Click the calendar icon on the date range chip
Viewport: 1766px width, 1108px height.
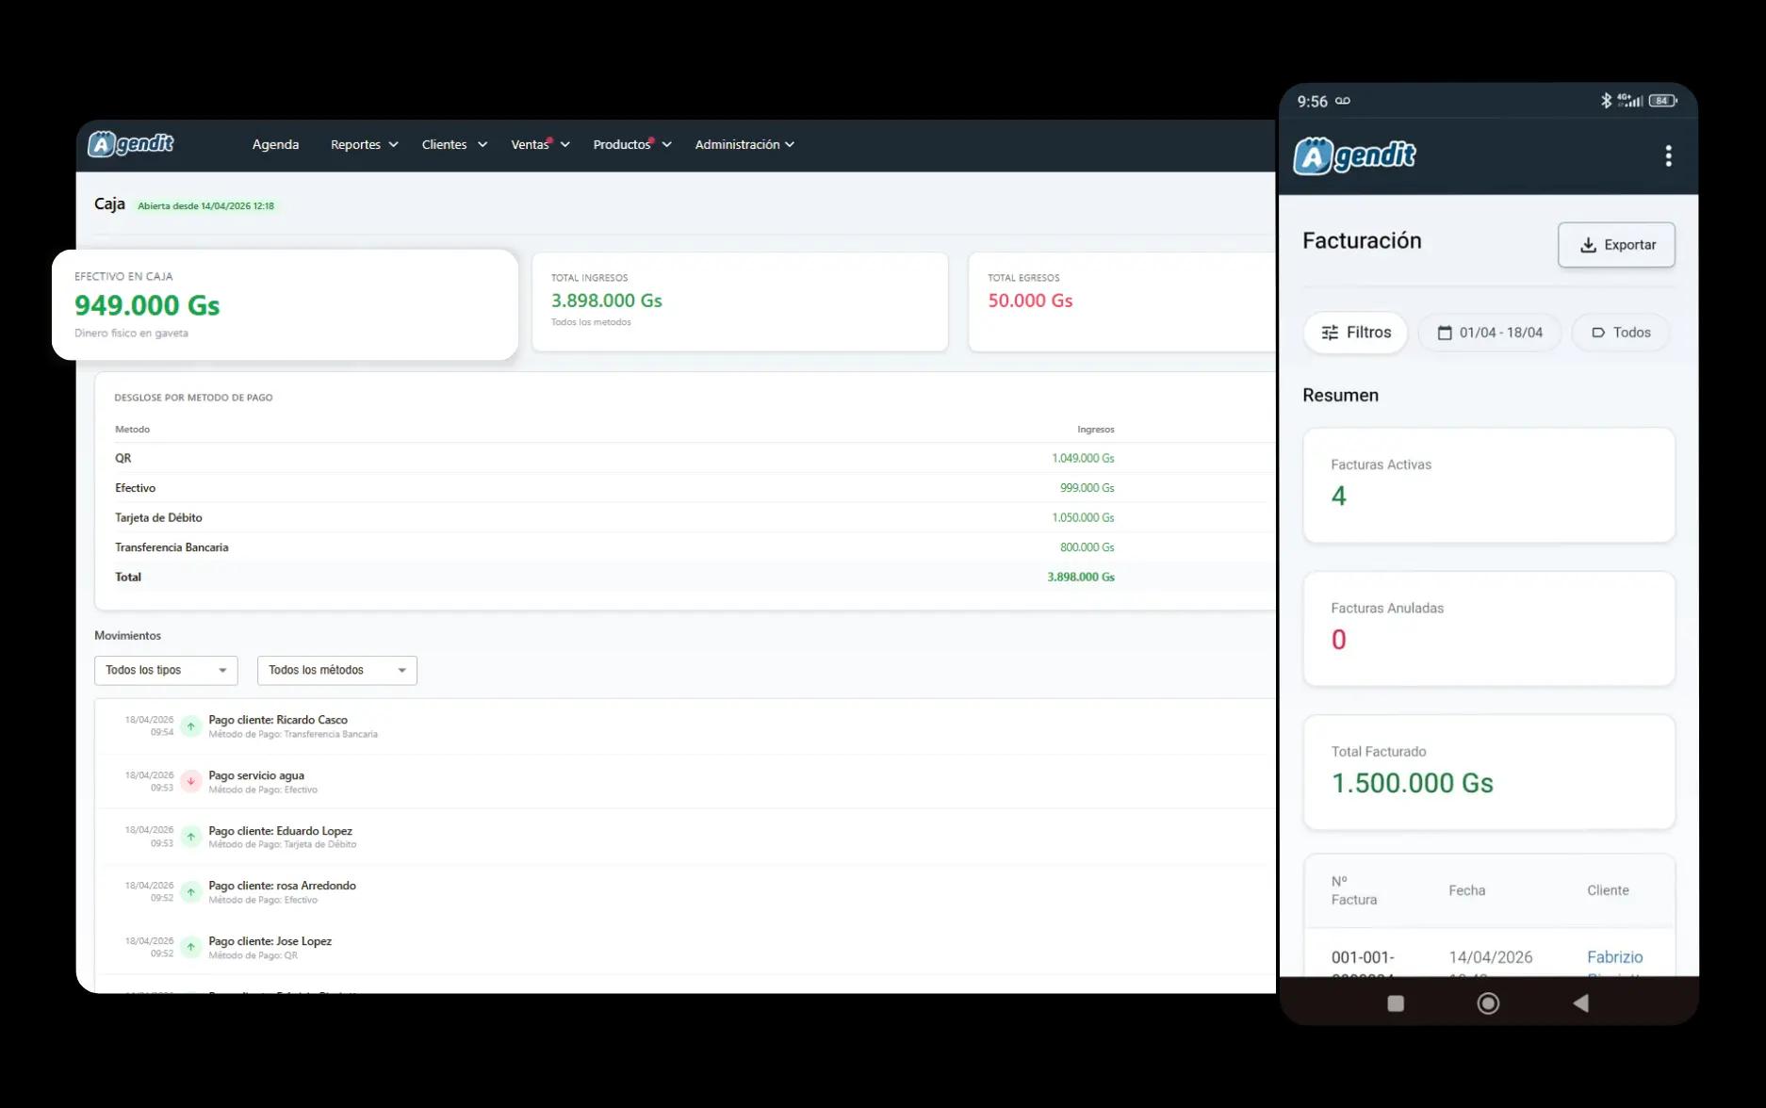click(x=1445, y=332)
